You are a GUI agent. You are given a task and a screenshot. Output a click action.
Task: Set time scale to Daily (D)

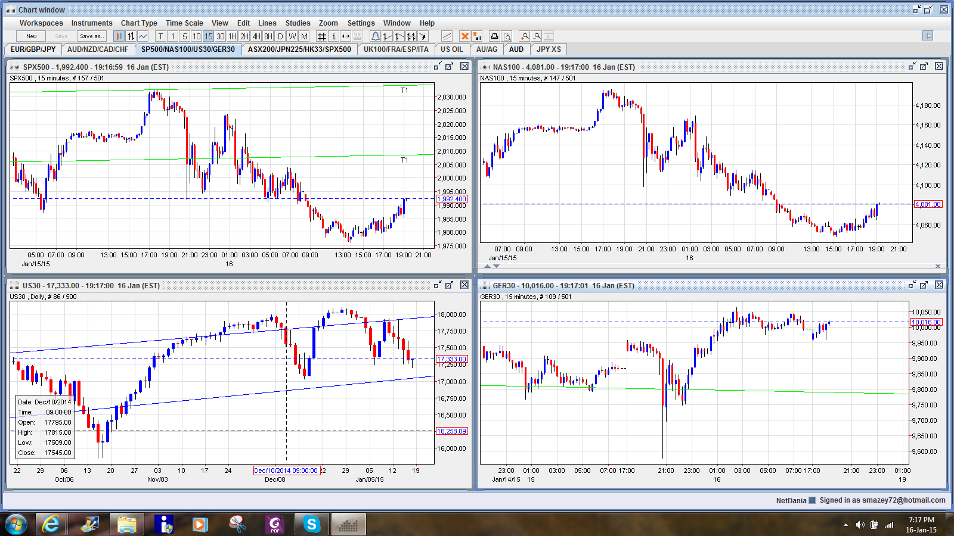[x=280, y=36]
